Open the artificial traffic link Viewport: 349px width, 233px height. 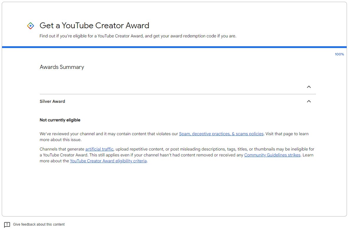point(99,149)
